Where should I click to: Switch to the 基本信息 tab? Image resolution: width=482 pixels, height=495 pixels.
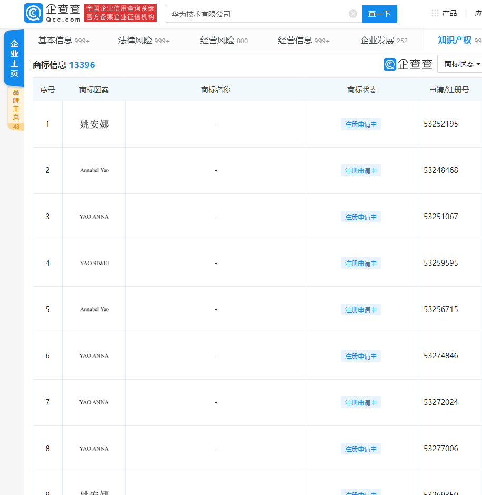(x=55, y=40)
